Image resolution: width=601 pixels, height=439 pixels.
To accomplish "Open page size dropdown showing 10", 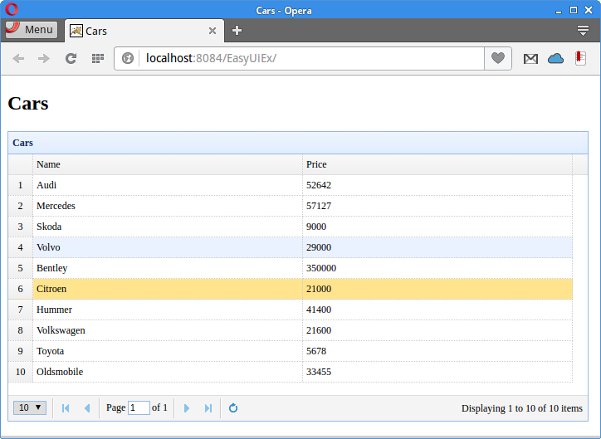I will pyautogui.click(x=30, y=407).
